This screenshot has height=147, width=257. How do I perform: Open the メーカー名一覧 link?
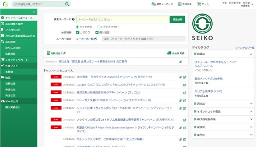click(87, 39)
